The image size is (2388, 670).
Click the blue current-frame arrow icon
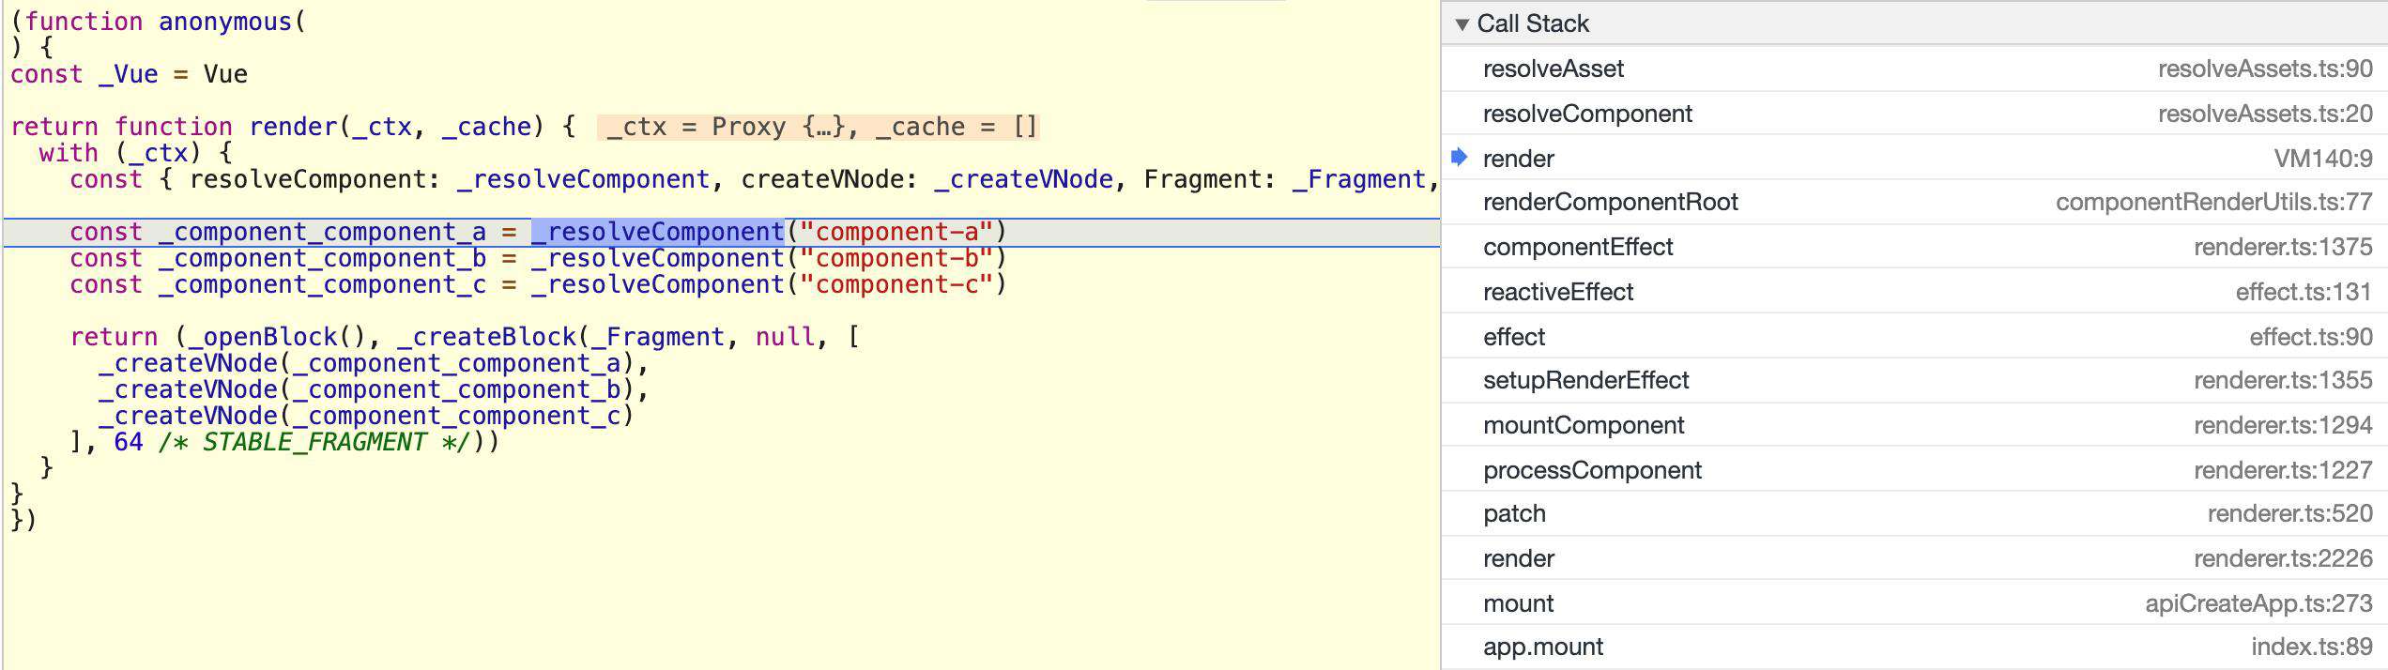point(1459,158)
